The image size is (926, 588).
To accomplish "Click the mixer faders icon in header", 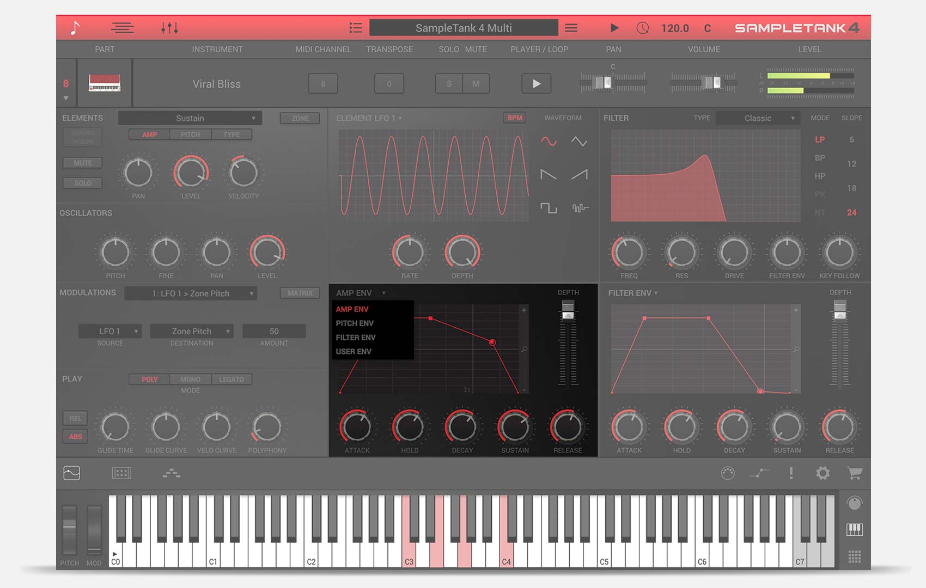I will click(x=169, y=28).
